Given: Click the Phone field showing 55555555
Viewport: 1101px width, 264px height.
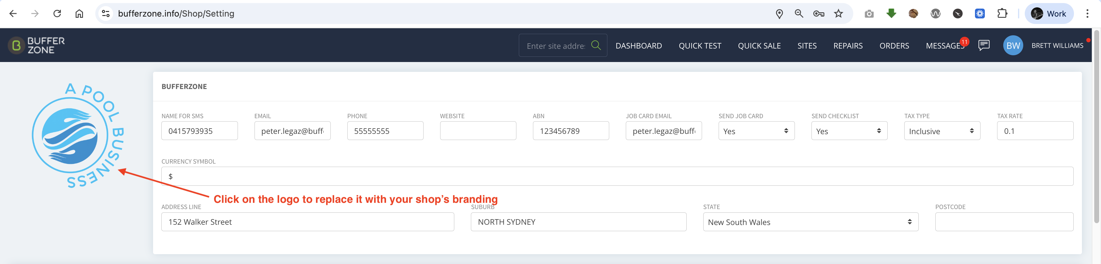Looking at the screenshot, I should pyautogui.click(x=385, y=131).
